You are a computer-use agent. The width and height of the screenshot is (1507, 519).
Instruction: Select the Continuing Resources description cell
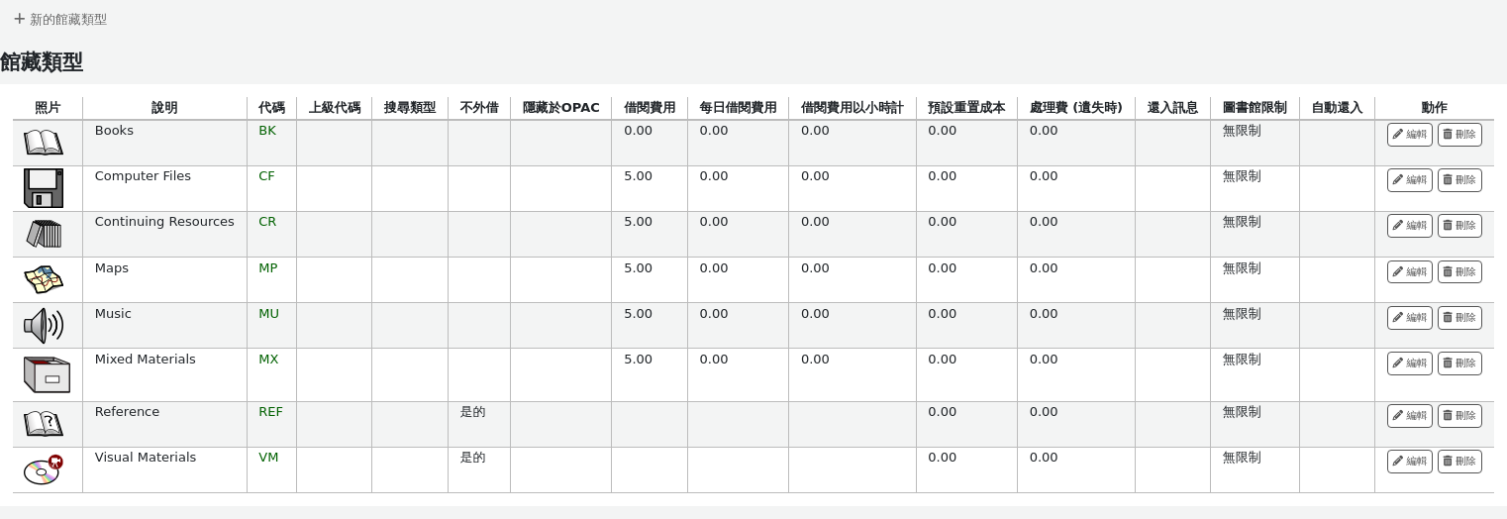tap(164, 235)
